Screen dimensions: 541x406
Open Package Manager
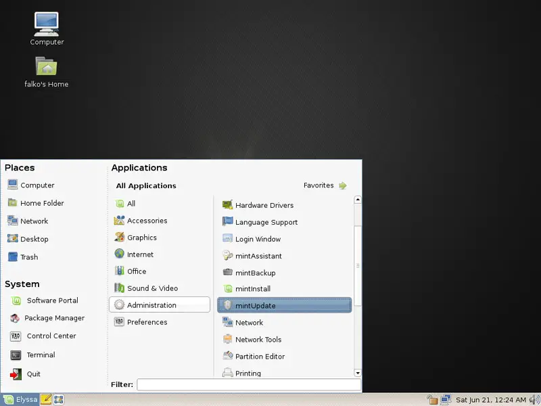[47, 318]
